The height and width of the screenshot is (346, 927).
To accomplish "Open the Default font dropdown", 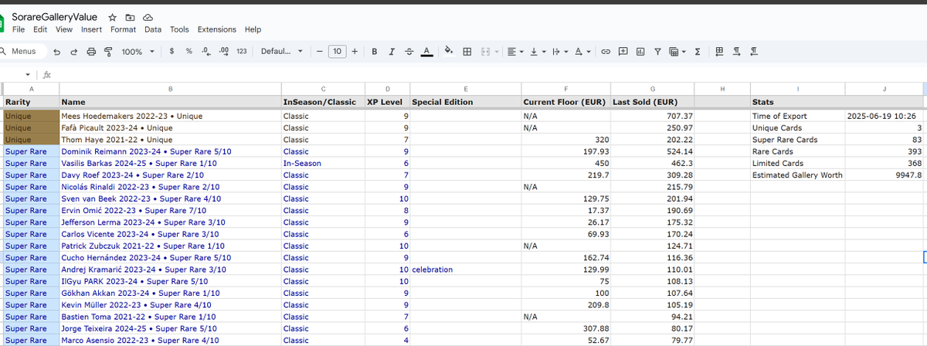I will coord(282,52).
